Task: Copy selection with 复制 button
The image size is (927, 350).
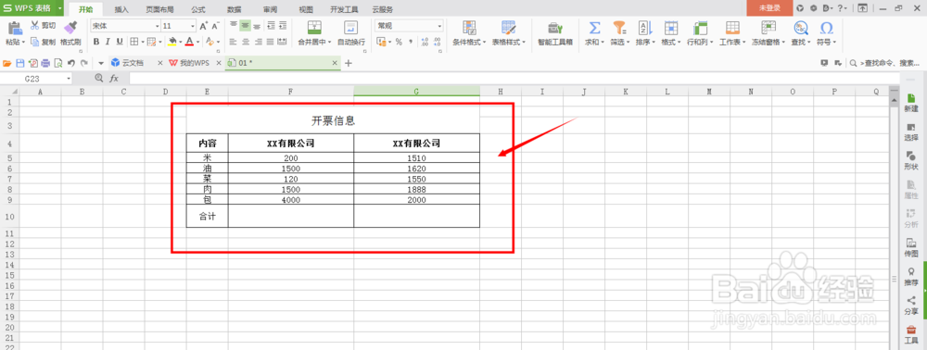Action: 44,42
